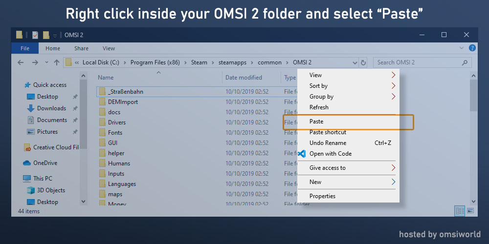Open address bar history dropdown
Screen dimensions: 489x244
pyautogui.click(x=355, y=63)
